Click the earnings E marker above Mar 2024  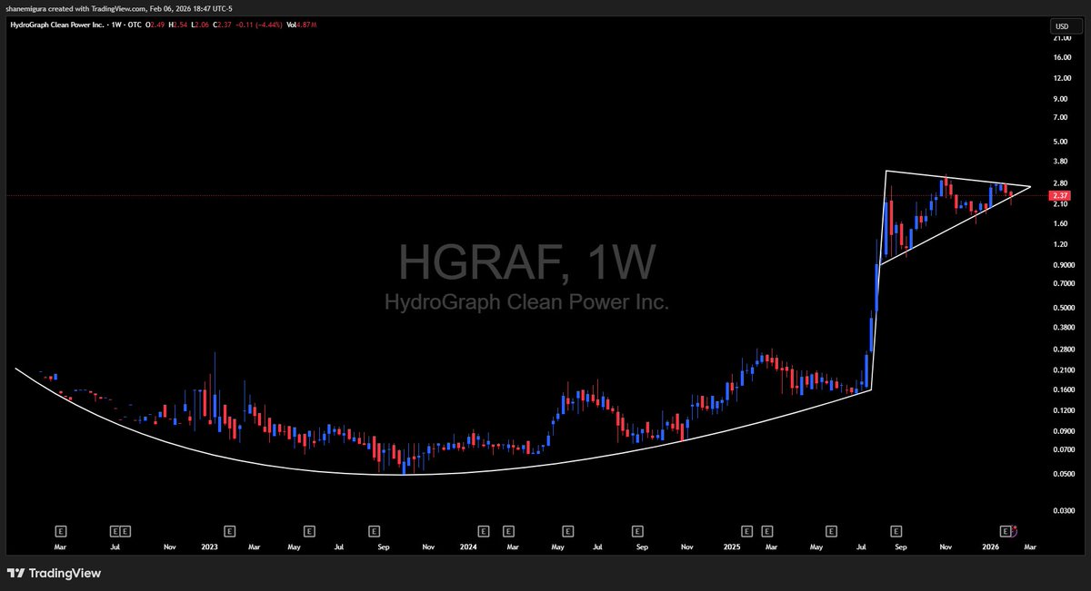click(508, 529)
